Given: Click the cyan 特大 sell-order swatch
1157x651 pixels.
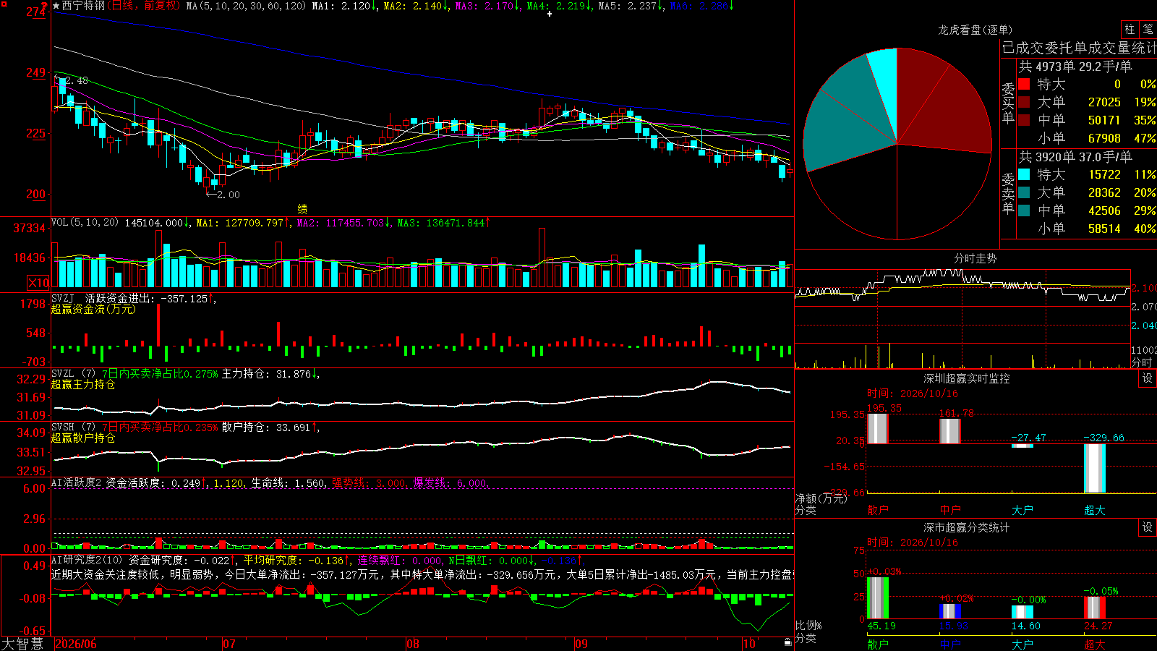Looking at the screenshot, I should point(1024,174).
